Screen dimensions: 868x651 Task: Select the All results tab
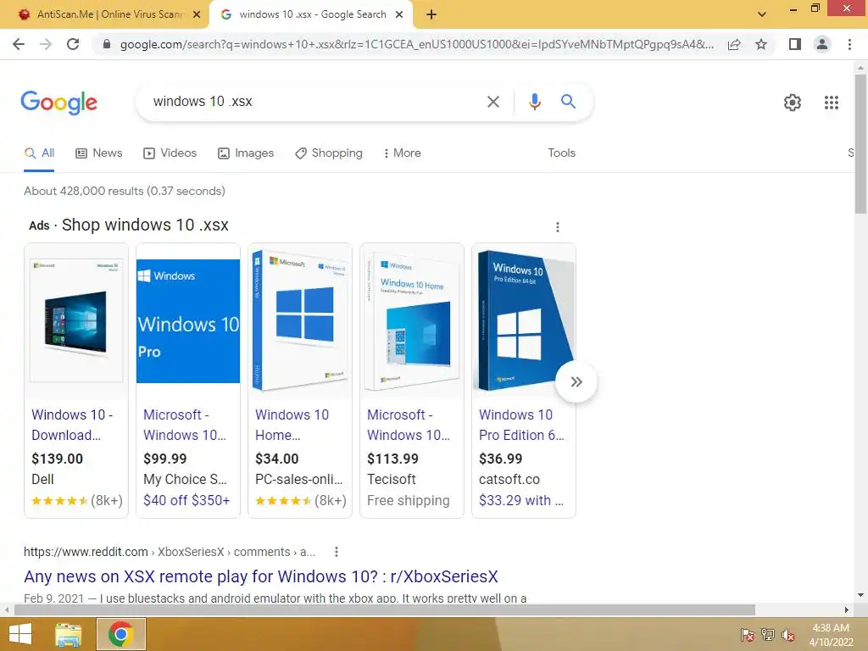tap(39, 153)
